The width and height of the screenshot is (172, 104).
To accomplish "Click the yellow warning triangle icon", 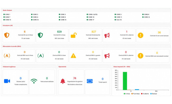I will point(73,56).
